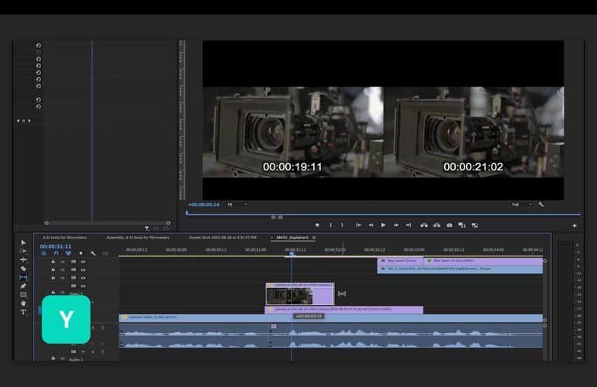Viewport: 597px width, 387px height.
Task: Open the timeline captions track options
Action: (x=105, y=253)
